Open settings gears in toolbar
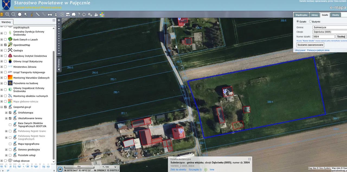347x172 pixels. [90, 14]
